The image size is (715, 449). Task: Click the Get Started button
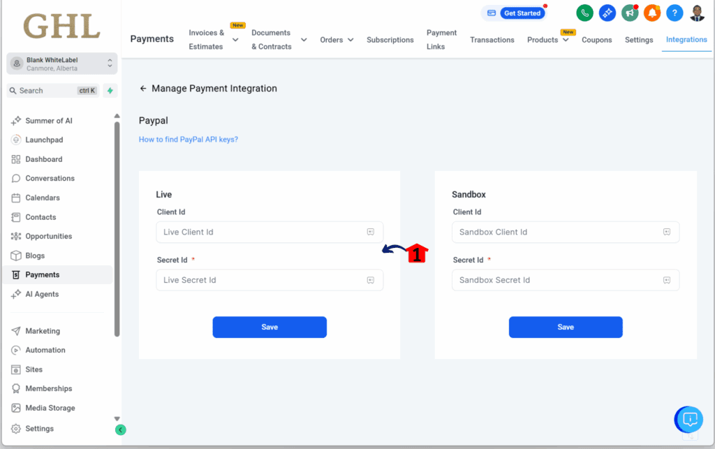522,13
